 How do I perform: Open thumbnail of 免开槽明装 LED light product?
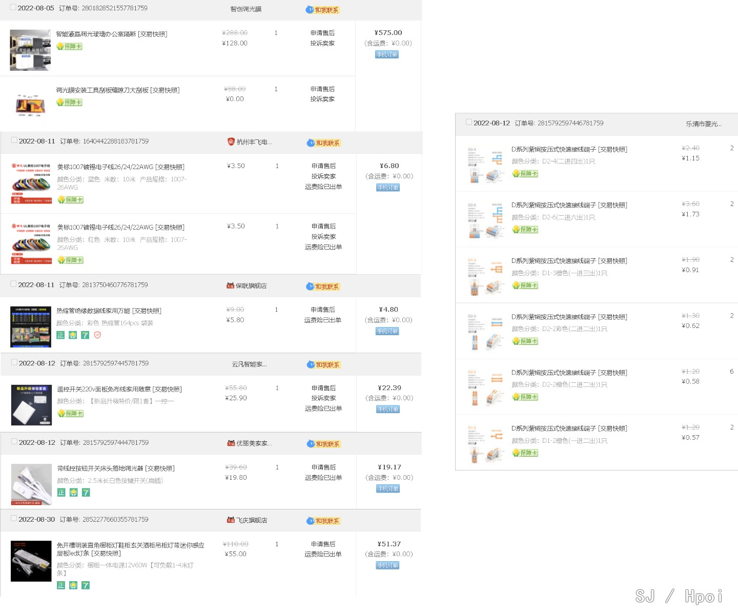point(31,561)
